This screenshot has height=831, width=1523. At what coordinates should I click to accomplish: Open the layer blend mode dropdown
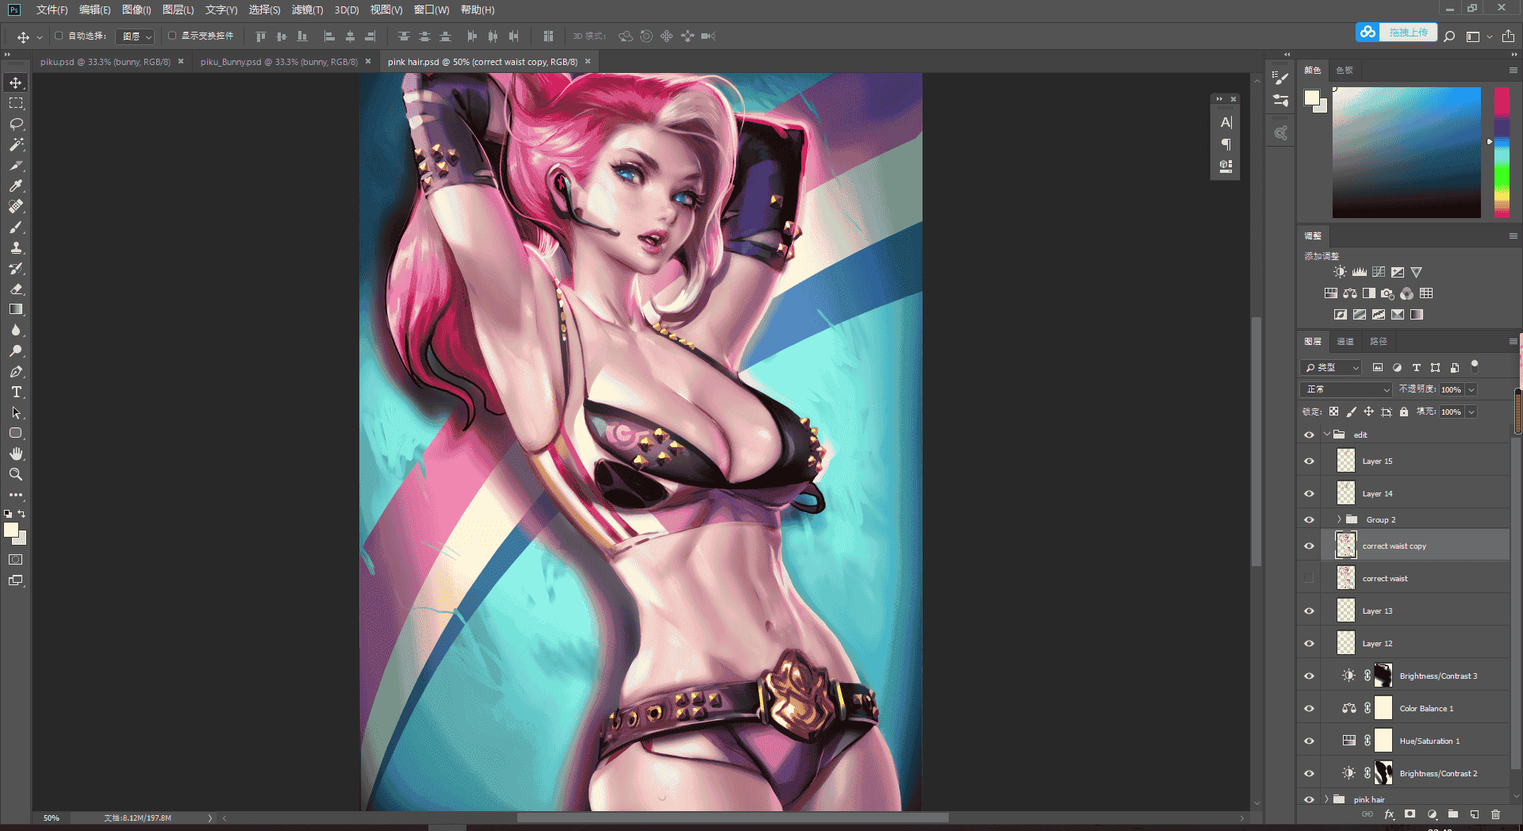[1346, 389]
